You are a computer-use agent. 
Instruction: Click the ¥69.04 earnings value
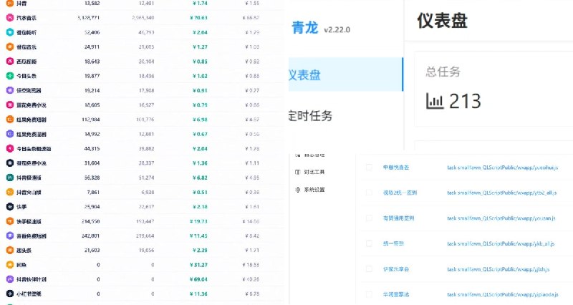[198, 279]
